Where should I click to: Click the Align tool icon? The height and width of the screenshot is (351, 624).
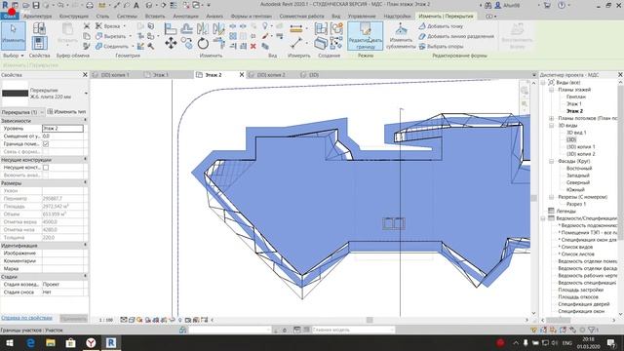click(171, 28)
